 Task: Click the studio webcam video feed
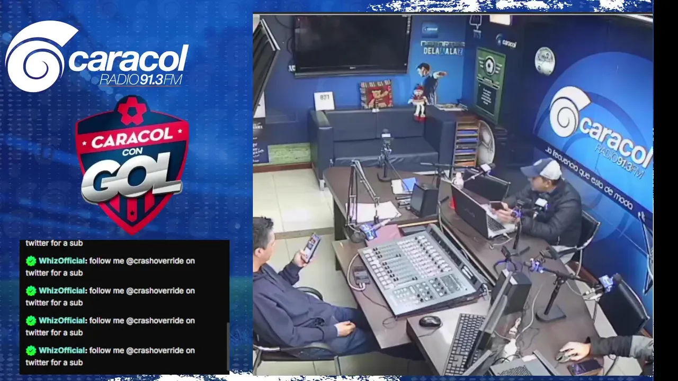pos(453,195)
